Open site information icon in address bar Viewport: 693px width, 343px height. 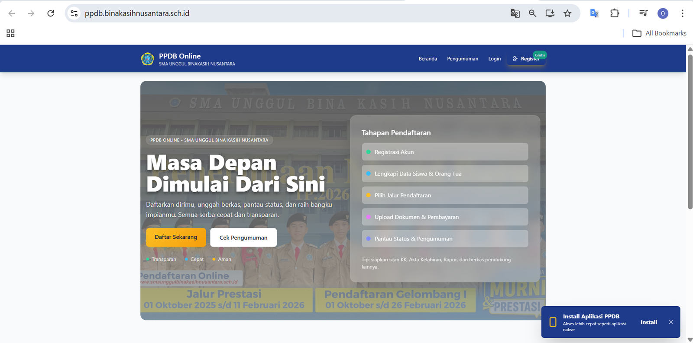click(74, 13)
